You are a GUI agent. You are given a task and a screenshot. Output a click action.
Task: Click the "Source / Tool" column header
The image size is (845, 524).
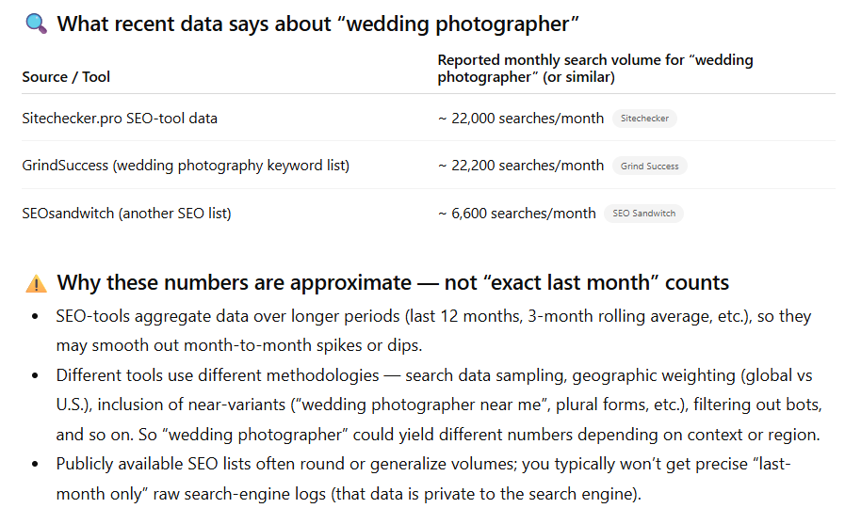pos(66,77)
